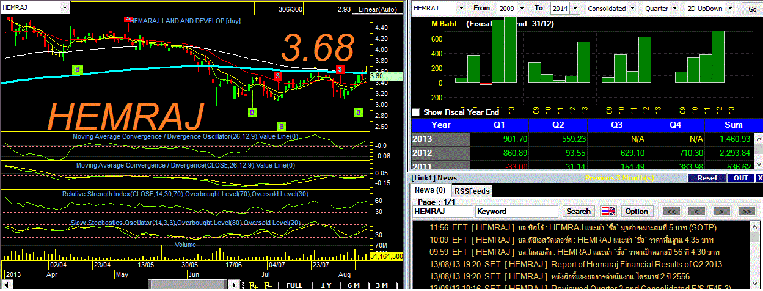The width and height of the screenshot is (763, 291).
Task: Open news: Report of Hemaraj Financial Results Q2 2013
Action: click(x=576, y=264)
